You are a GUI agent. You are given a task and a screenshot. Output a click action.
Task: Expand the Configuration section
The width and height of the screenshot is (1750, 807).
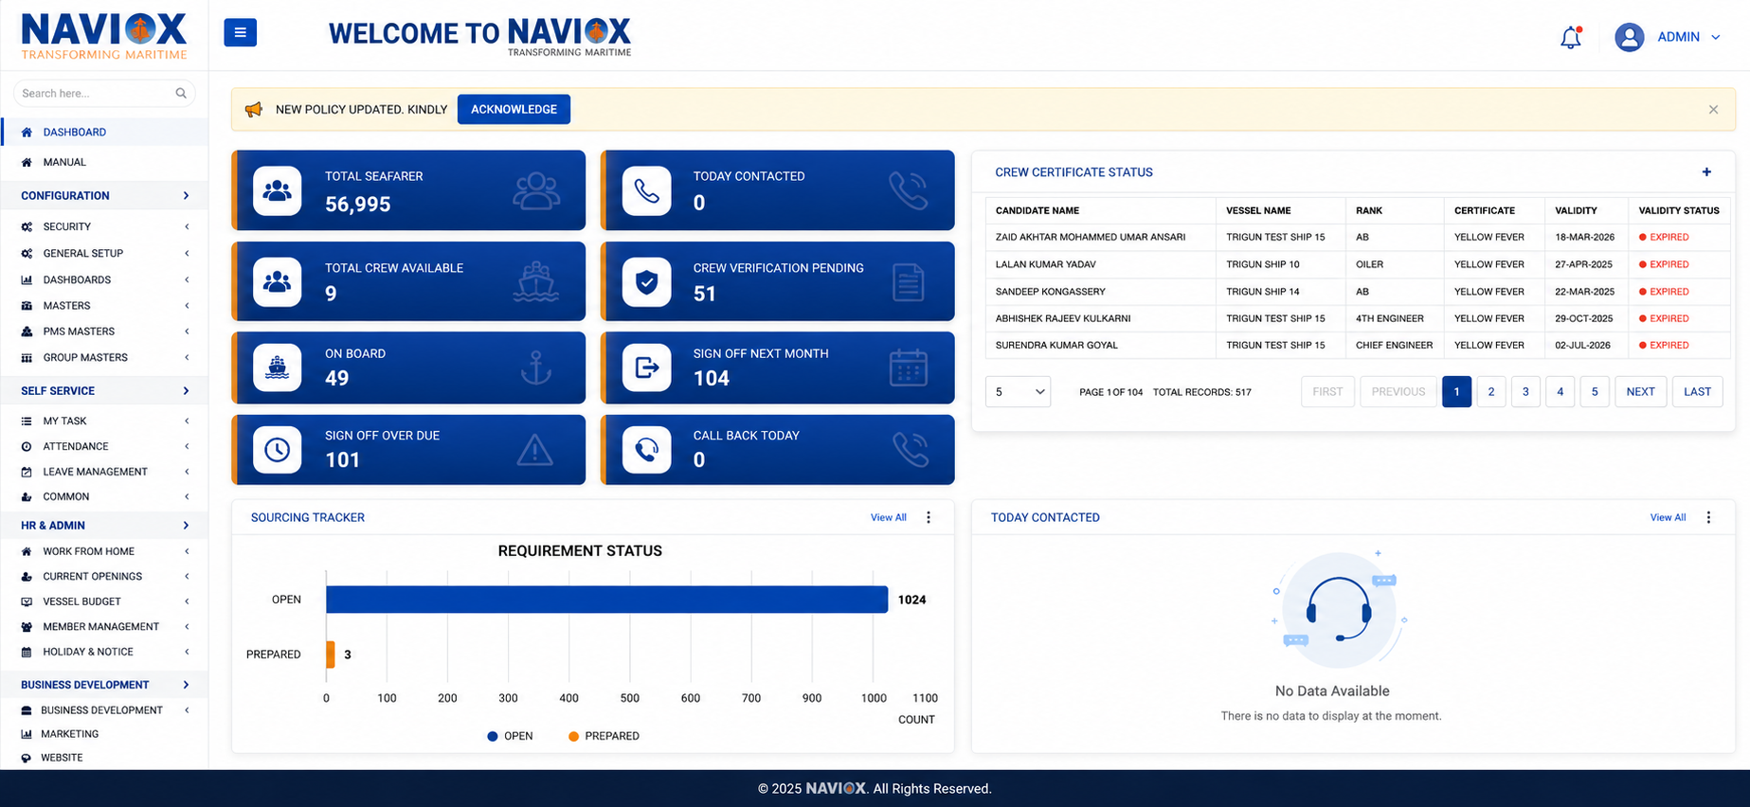pos(104,196)
